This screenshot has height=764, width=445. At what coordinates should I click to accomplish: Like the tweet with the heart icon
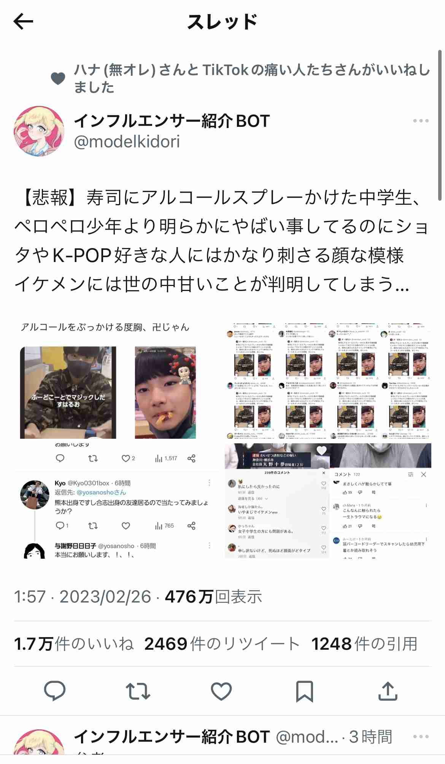click(x=221, y=691)
